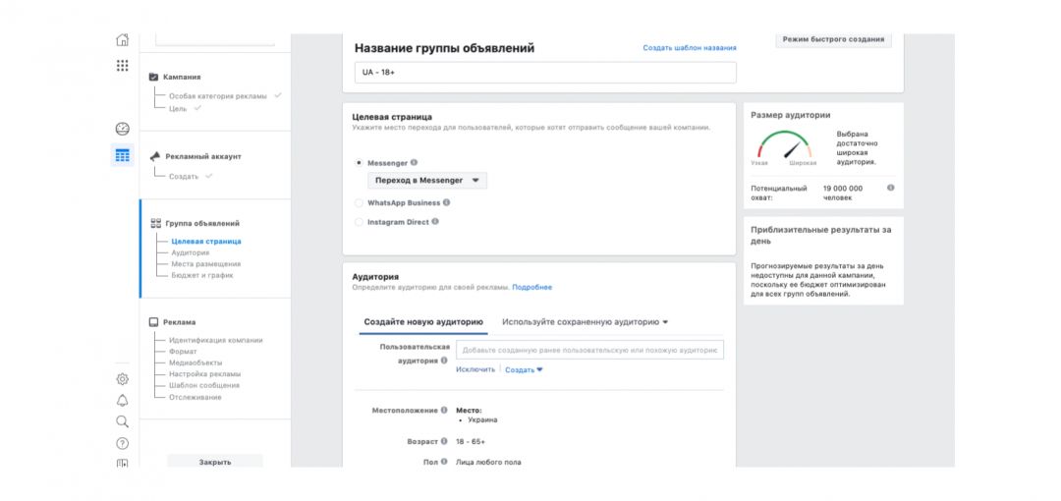Click info icon next to Instagram Direct
This screenshot has width=1061, height=501.
tap(435, 221)
